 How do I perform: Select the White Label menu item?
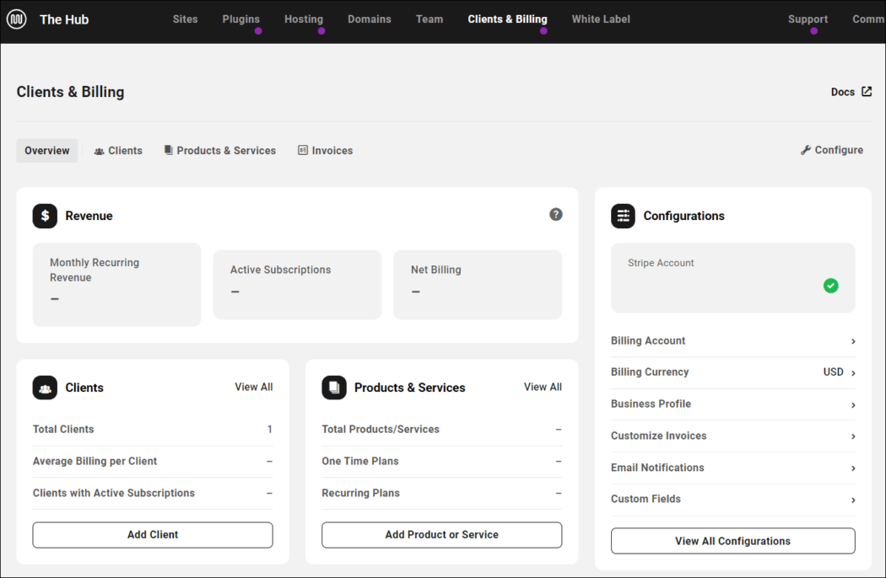[601, 19]
